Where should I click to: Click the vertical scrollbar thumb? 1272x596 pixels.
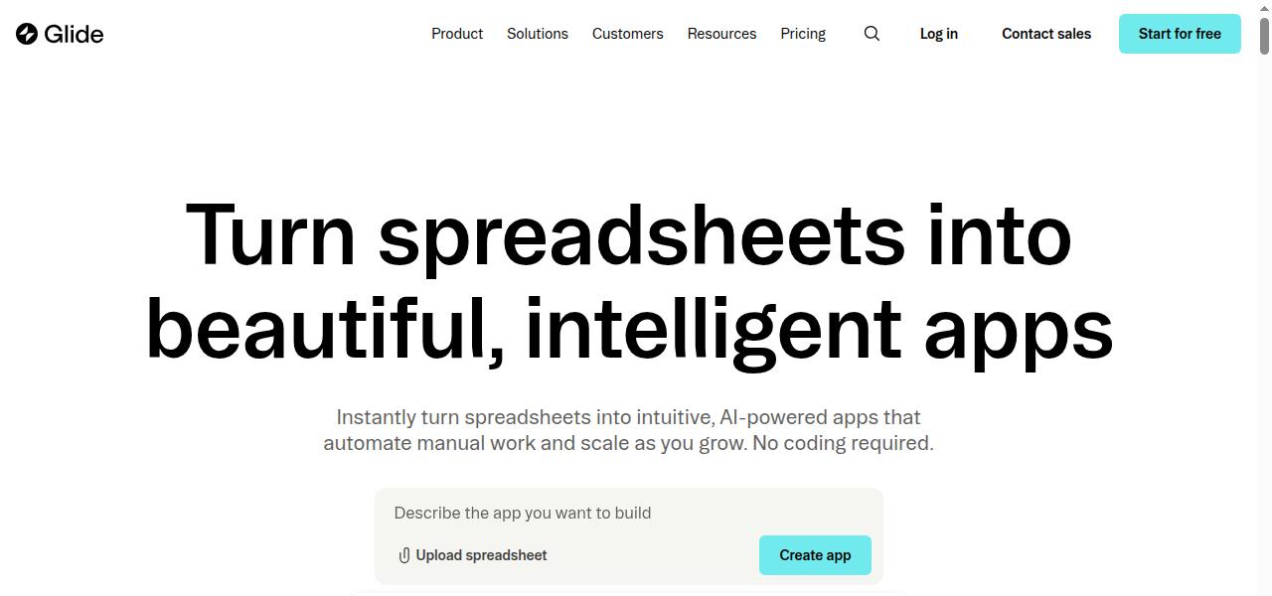pos(1264,36)
